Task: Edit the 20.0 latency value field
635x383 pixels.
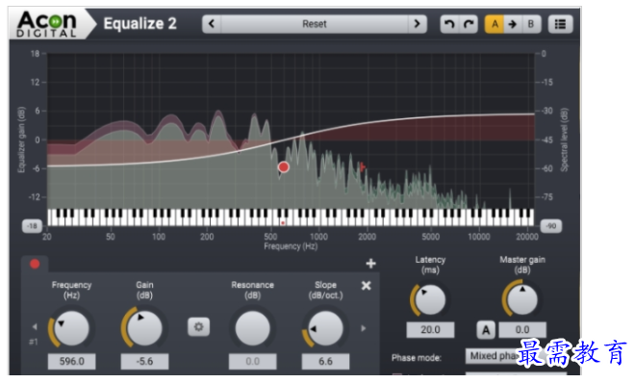Action: (x=430, y=329)
